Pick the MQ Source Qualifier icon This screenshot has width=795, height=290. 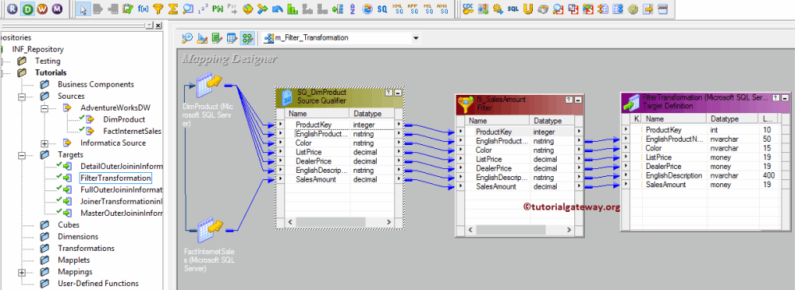coord(428,9)
